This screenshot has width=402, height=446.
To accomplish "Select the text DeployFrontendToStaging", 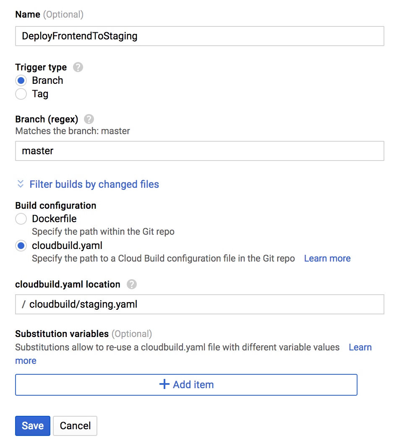I will [x=80, y=36].
